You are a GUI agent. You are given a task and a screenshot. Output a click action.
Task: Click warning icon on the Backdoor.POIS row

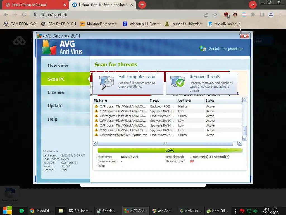pyautogui.click(x=96, y=106)
